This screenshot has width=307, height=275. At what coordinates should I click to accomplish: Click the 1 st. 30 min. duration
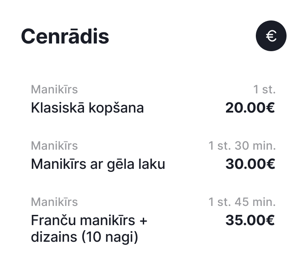point(242,146)
